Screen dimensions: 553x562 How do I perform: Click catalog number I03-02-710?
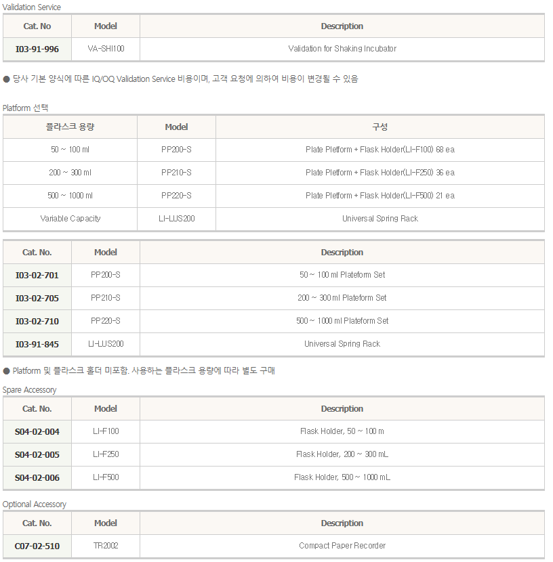37,321
